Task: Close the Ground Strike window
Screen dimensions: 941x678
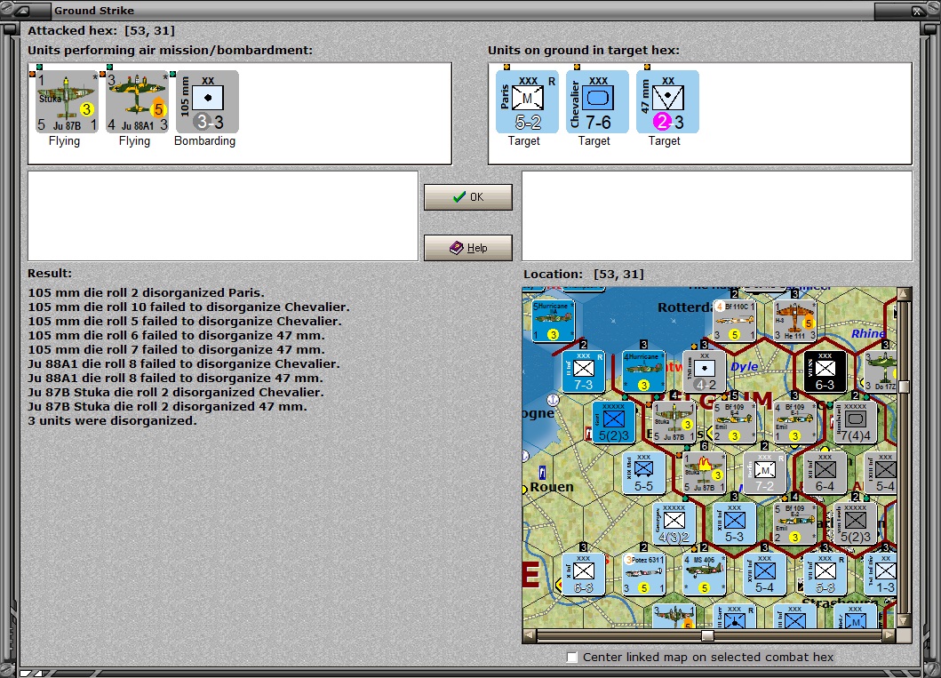Action: pyautogui.click(x=917, y=10)
